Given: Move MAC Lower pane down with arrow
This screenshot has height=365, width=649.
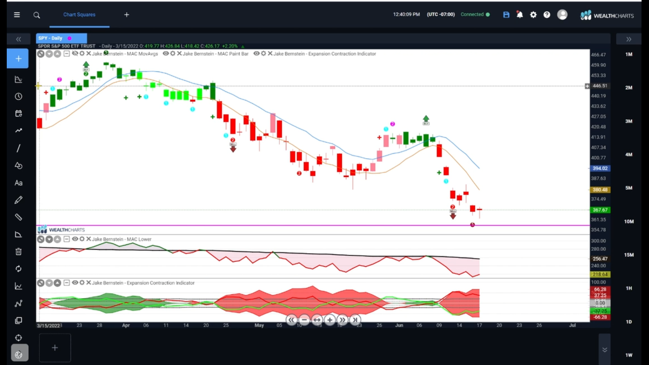Looking at the screenshot, I should point(49,239).
